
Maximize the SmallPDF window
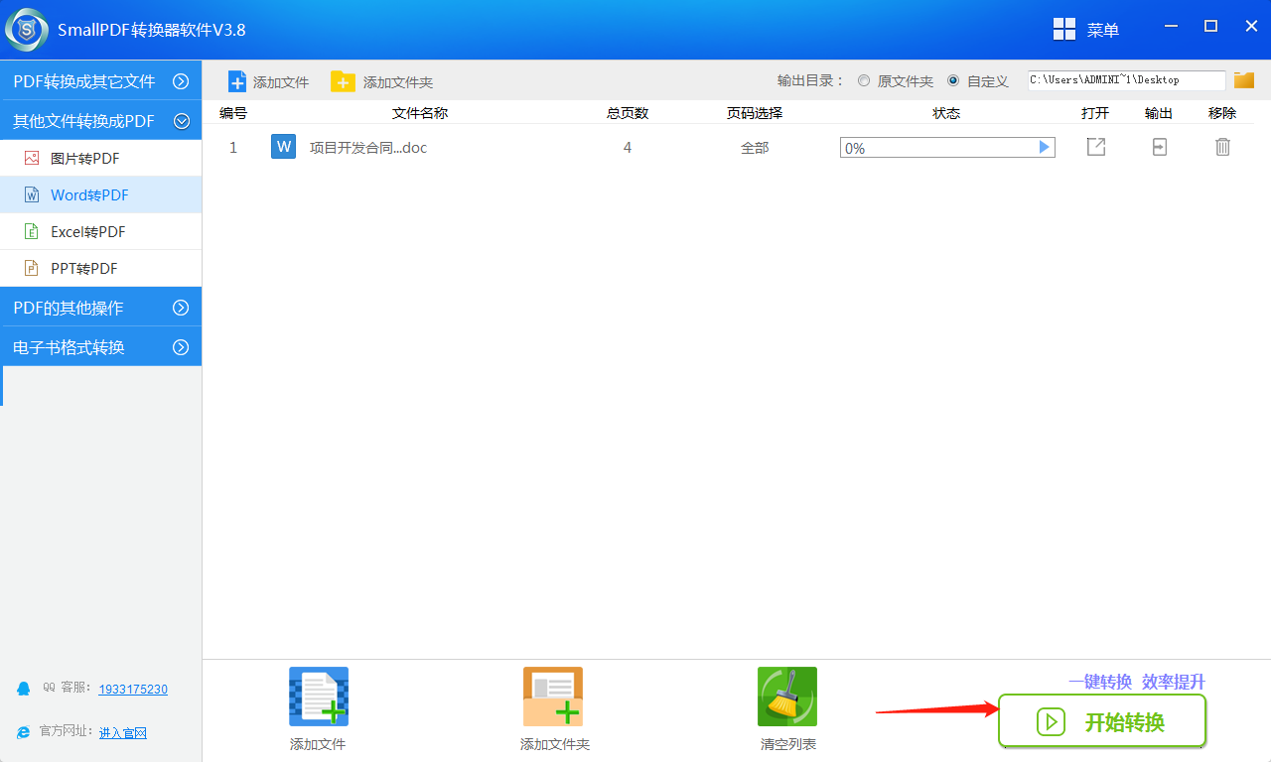click(1210, 27)
